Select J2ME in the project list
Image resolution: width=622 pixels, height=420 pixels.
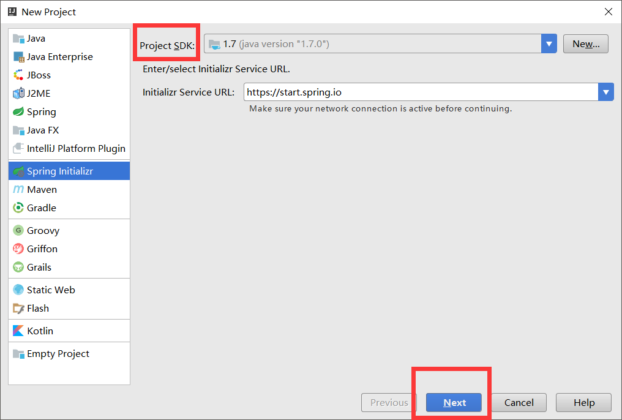[x=69, y=93]
